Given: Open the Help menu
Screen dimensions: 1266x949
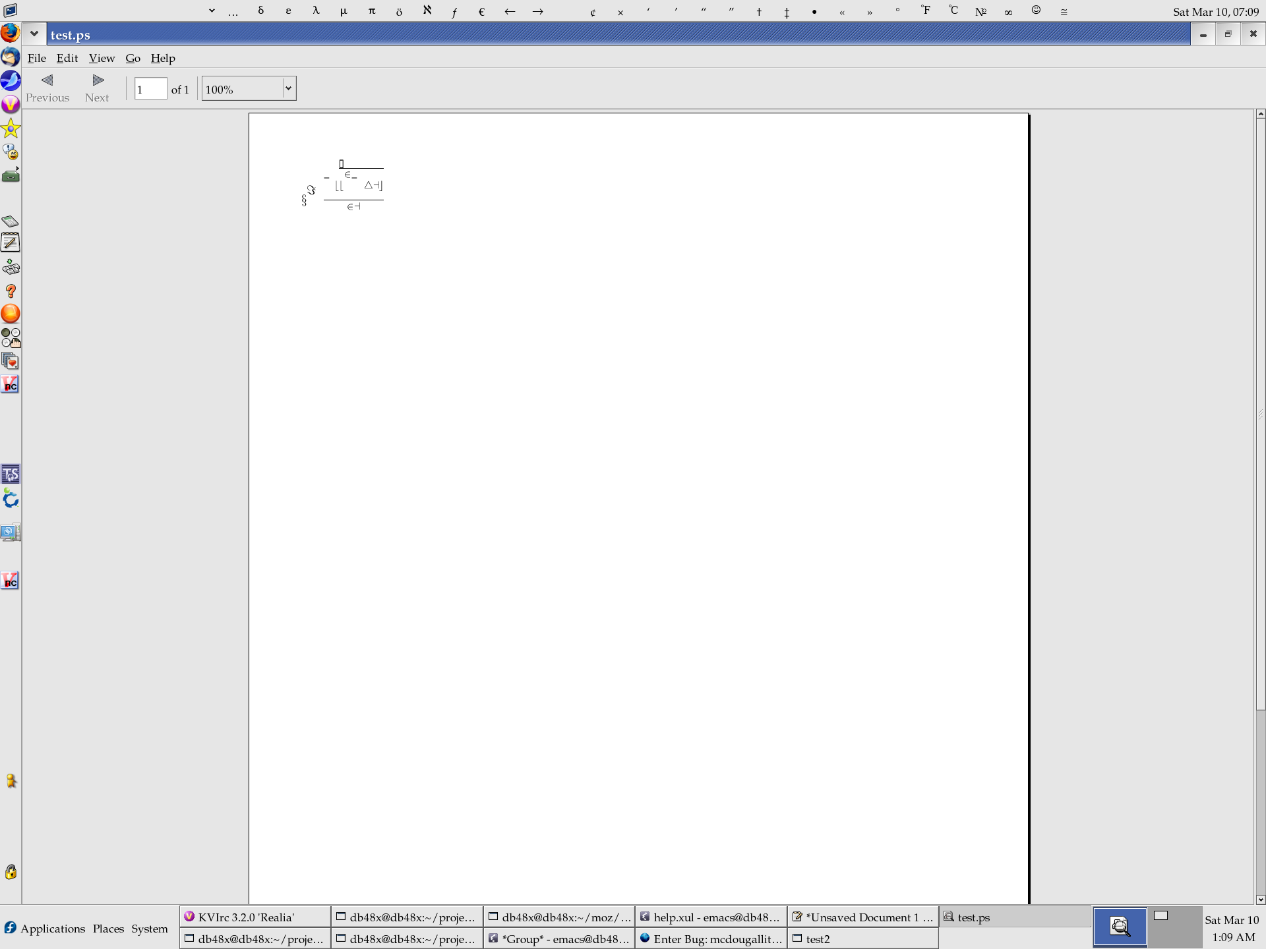Looking at the screenshot, I should click(163, 58).
